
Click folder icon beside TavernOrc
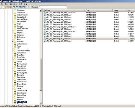[x=15, y=75]
